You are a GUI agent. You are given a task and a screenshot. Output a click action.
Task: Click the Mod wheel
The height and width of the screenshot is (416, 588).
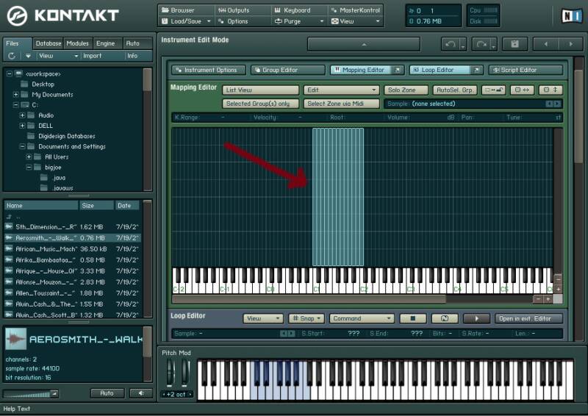[x=185, y=372]
